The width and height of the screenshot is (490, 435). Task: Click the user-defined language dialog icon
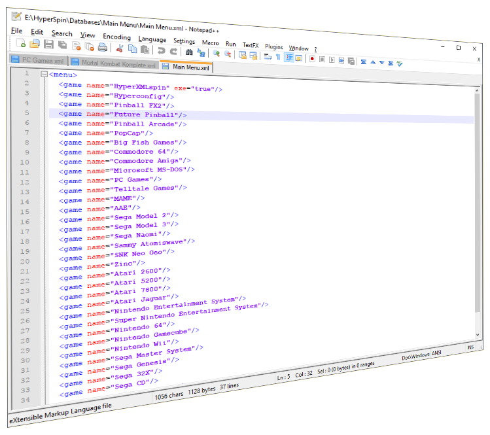click(x=299, y=58)
